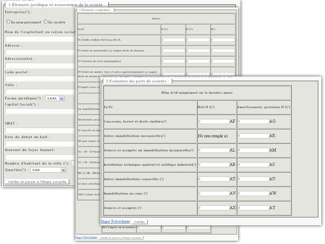This screenshot has height=244, width=325.
Task: Click the 'Ne rien remplir ici' text
Action: click(x=212, y=136)
